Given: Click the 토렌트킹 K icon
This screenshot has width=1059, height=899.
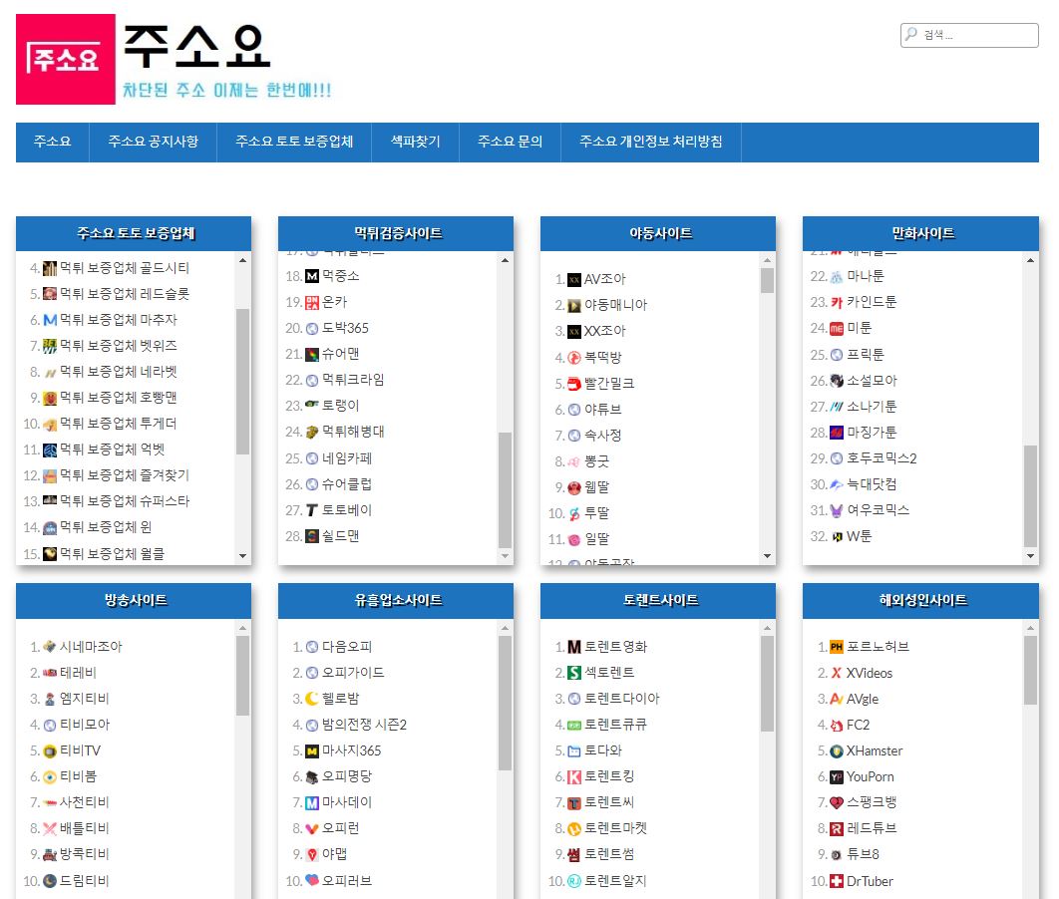Looking at the screenshot, I should 574,776.
